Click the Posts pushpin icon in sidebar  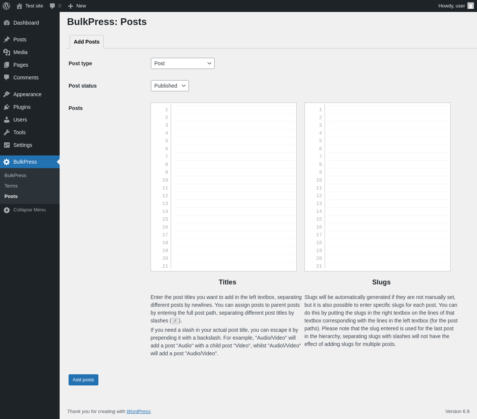coord(7,40)
